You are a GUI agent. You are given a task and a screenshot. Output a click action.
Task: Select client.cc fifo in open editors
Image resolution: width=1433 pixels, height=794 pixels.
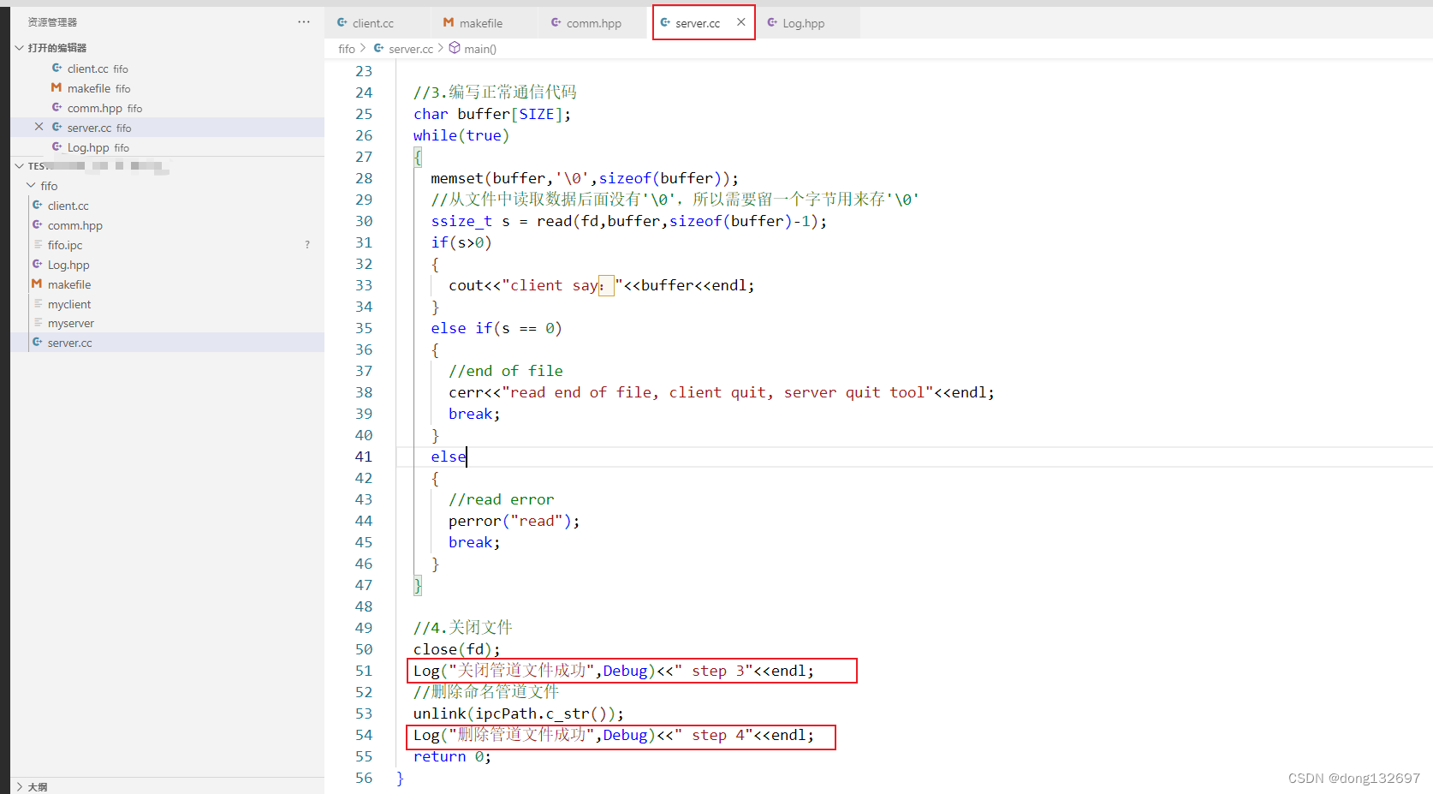coord(167,69)
